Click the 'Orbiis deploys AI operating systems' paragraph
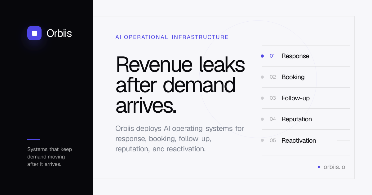The height and width of the screenshot is (195, 372). [179, 139]
